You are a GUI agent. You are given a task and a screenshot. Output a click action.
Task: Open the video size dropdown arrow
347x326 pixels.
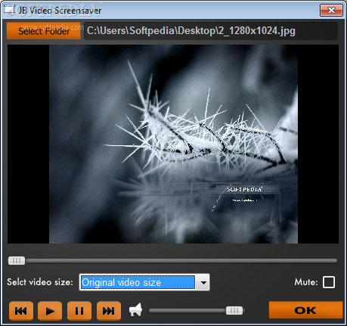pyautogui.click(x=203, y=282)
